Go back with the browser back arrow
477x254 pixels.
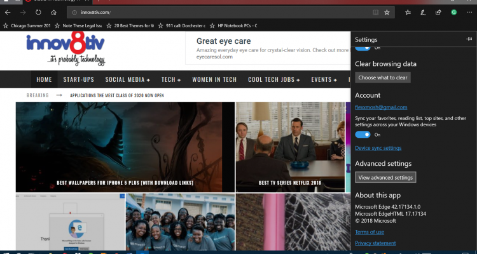(x=8, y=13)
